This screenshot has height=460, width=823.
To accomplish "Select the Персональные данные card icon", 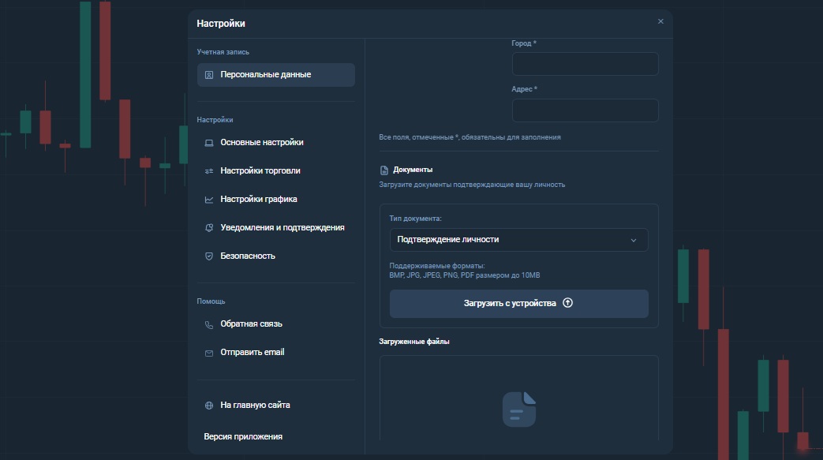I will [209, 74].
